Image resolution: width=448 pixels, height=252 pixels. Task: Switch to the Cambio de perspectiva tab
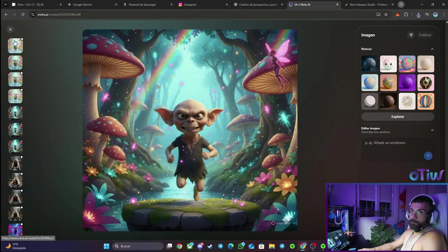click(258, 5)
